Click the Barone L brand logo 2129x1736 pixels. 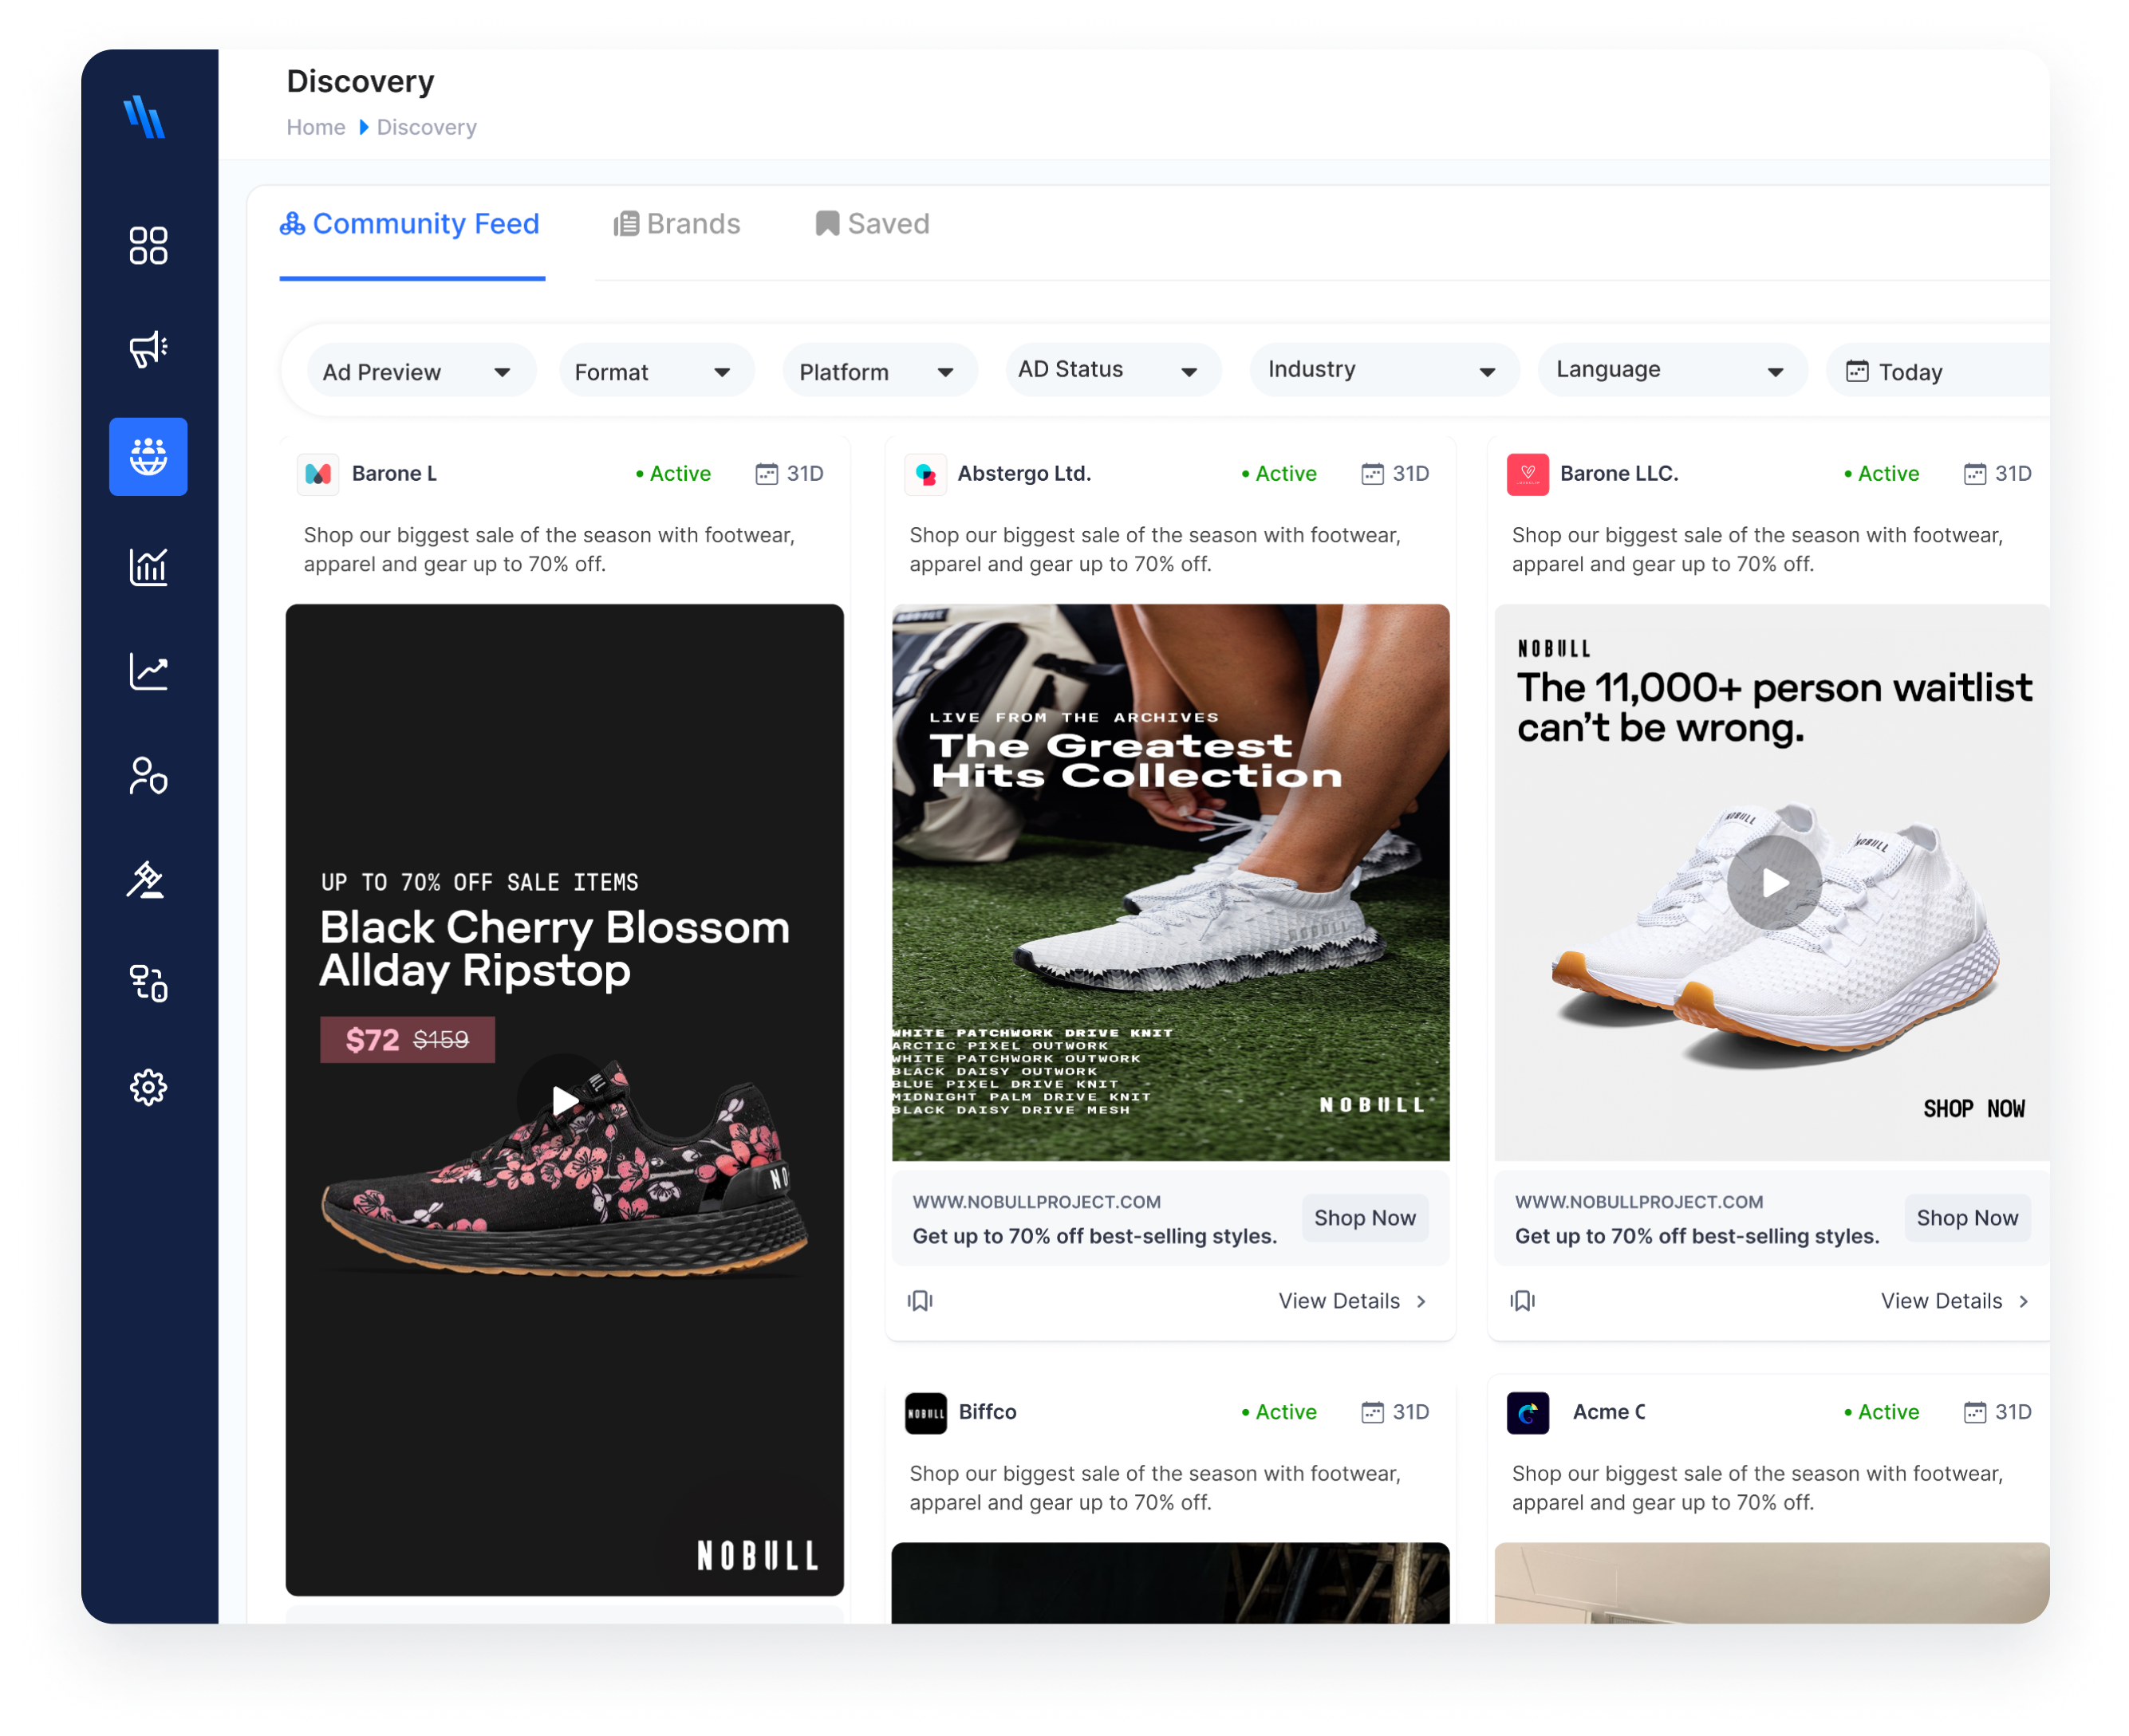(x=318, y=475)
